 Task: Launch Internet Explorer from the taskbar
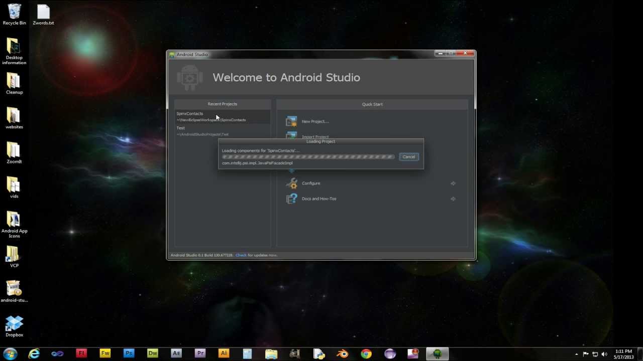pos(34,353)
